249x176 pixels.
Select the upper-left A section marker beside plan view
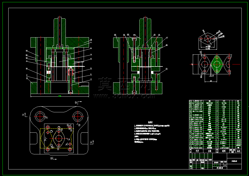point(24,115)
